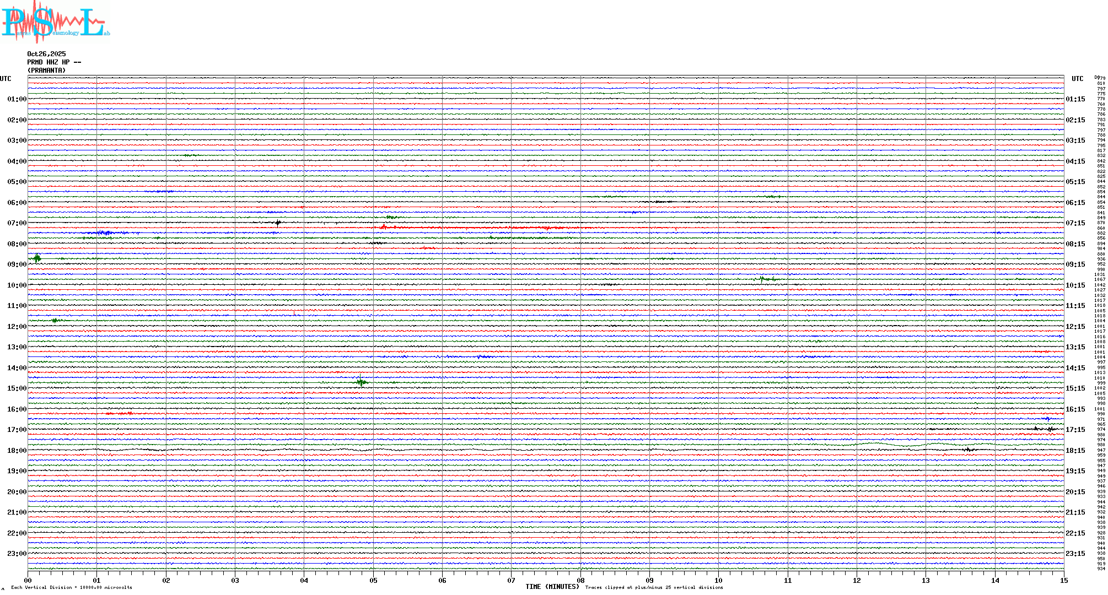1108x595 pixels.
Task: Click minute marker 05 on bottom axis
Action: coord(373,580)
